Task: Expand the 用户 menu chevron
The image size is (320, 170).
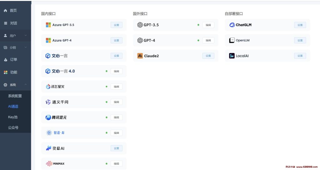Action: 26,36
